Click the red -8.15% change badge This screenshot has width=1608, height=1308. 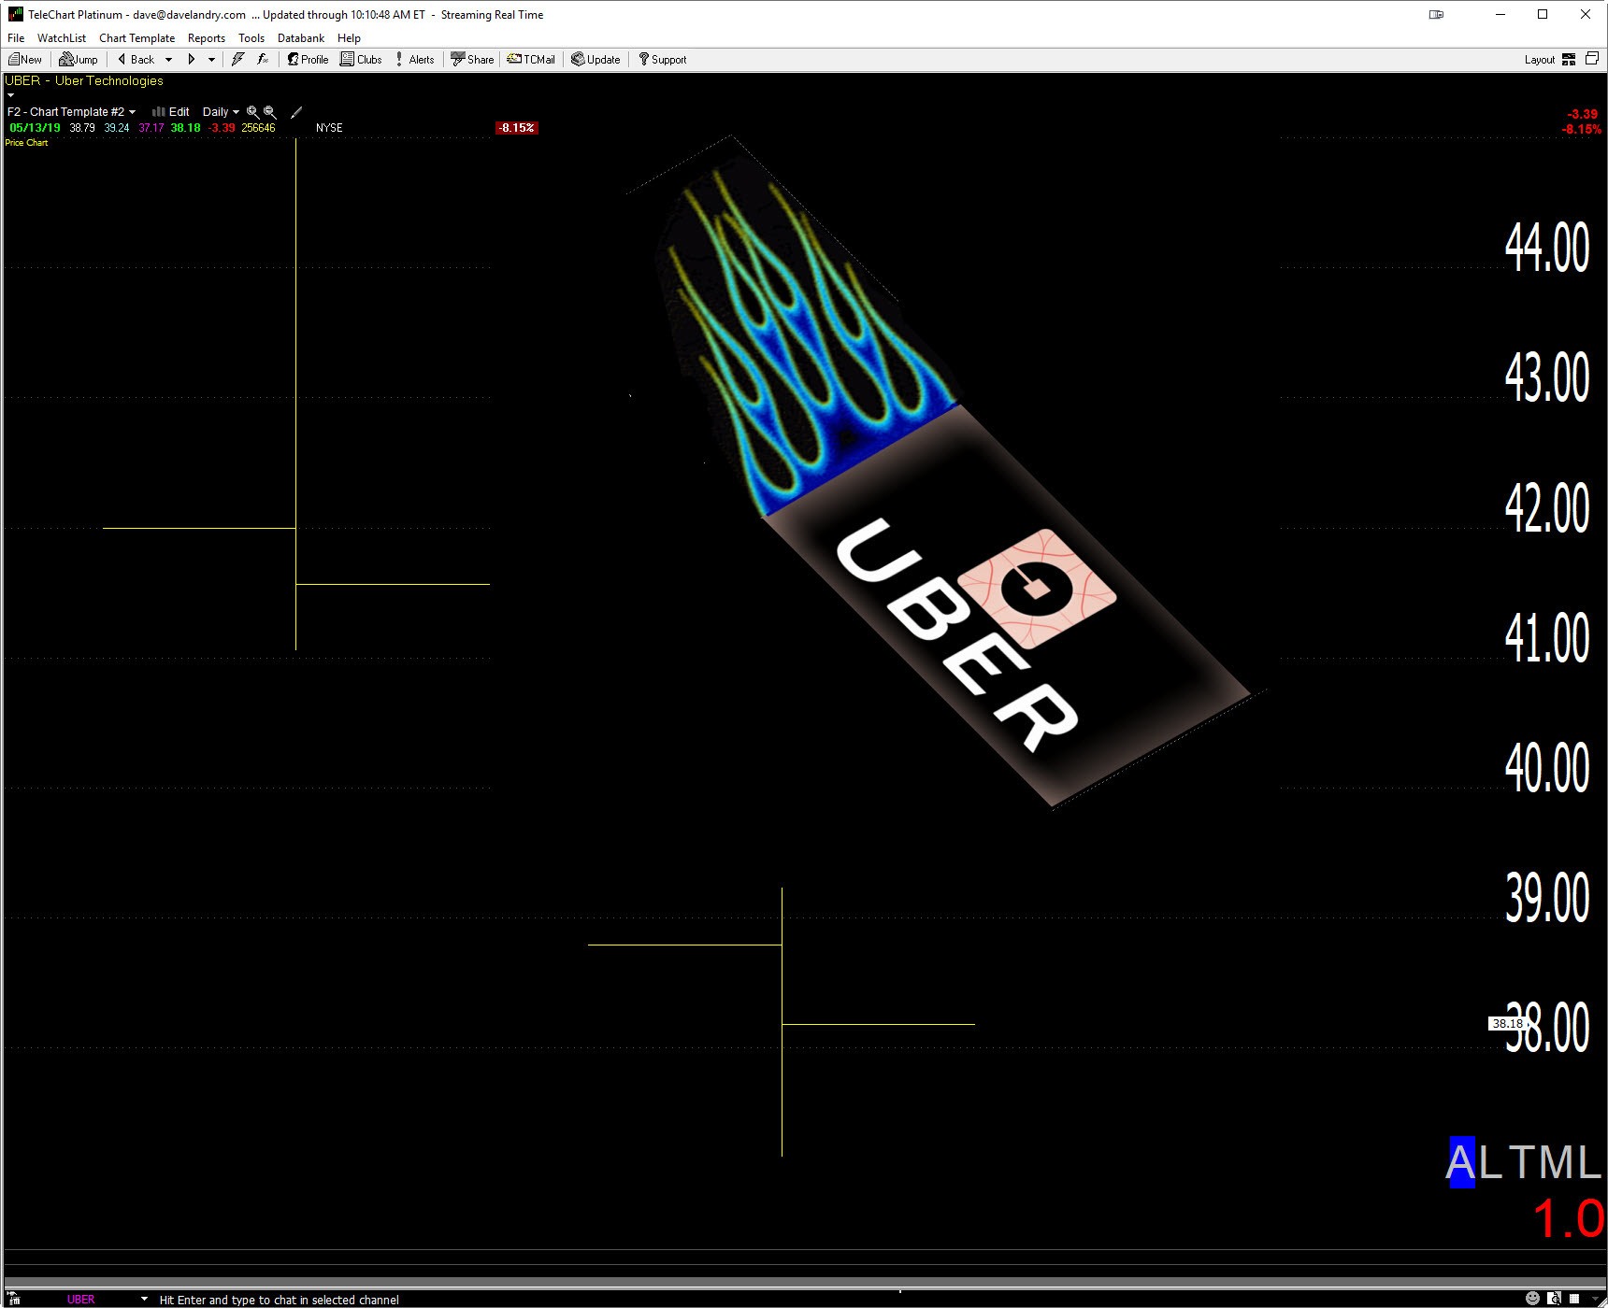[517, 128]
